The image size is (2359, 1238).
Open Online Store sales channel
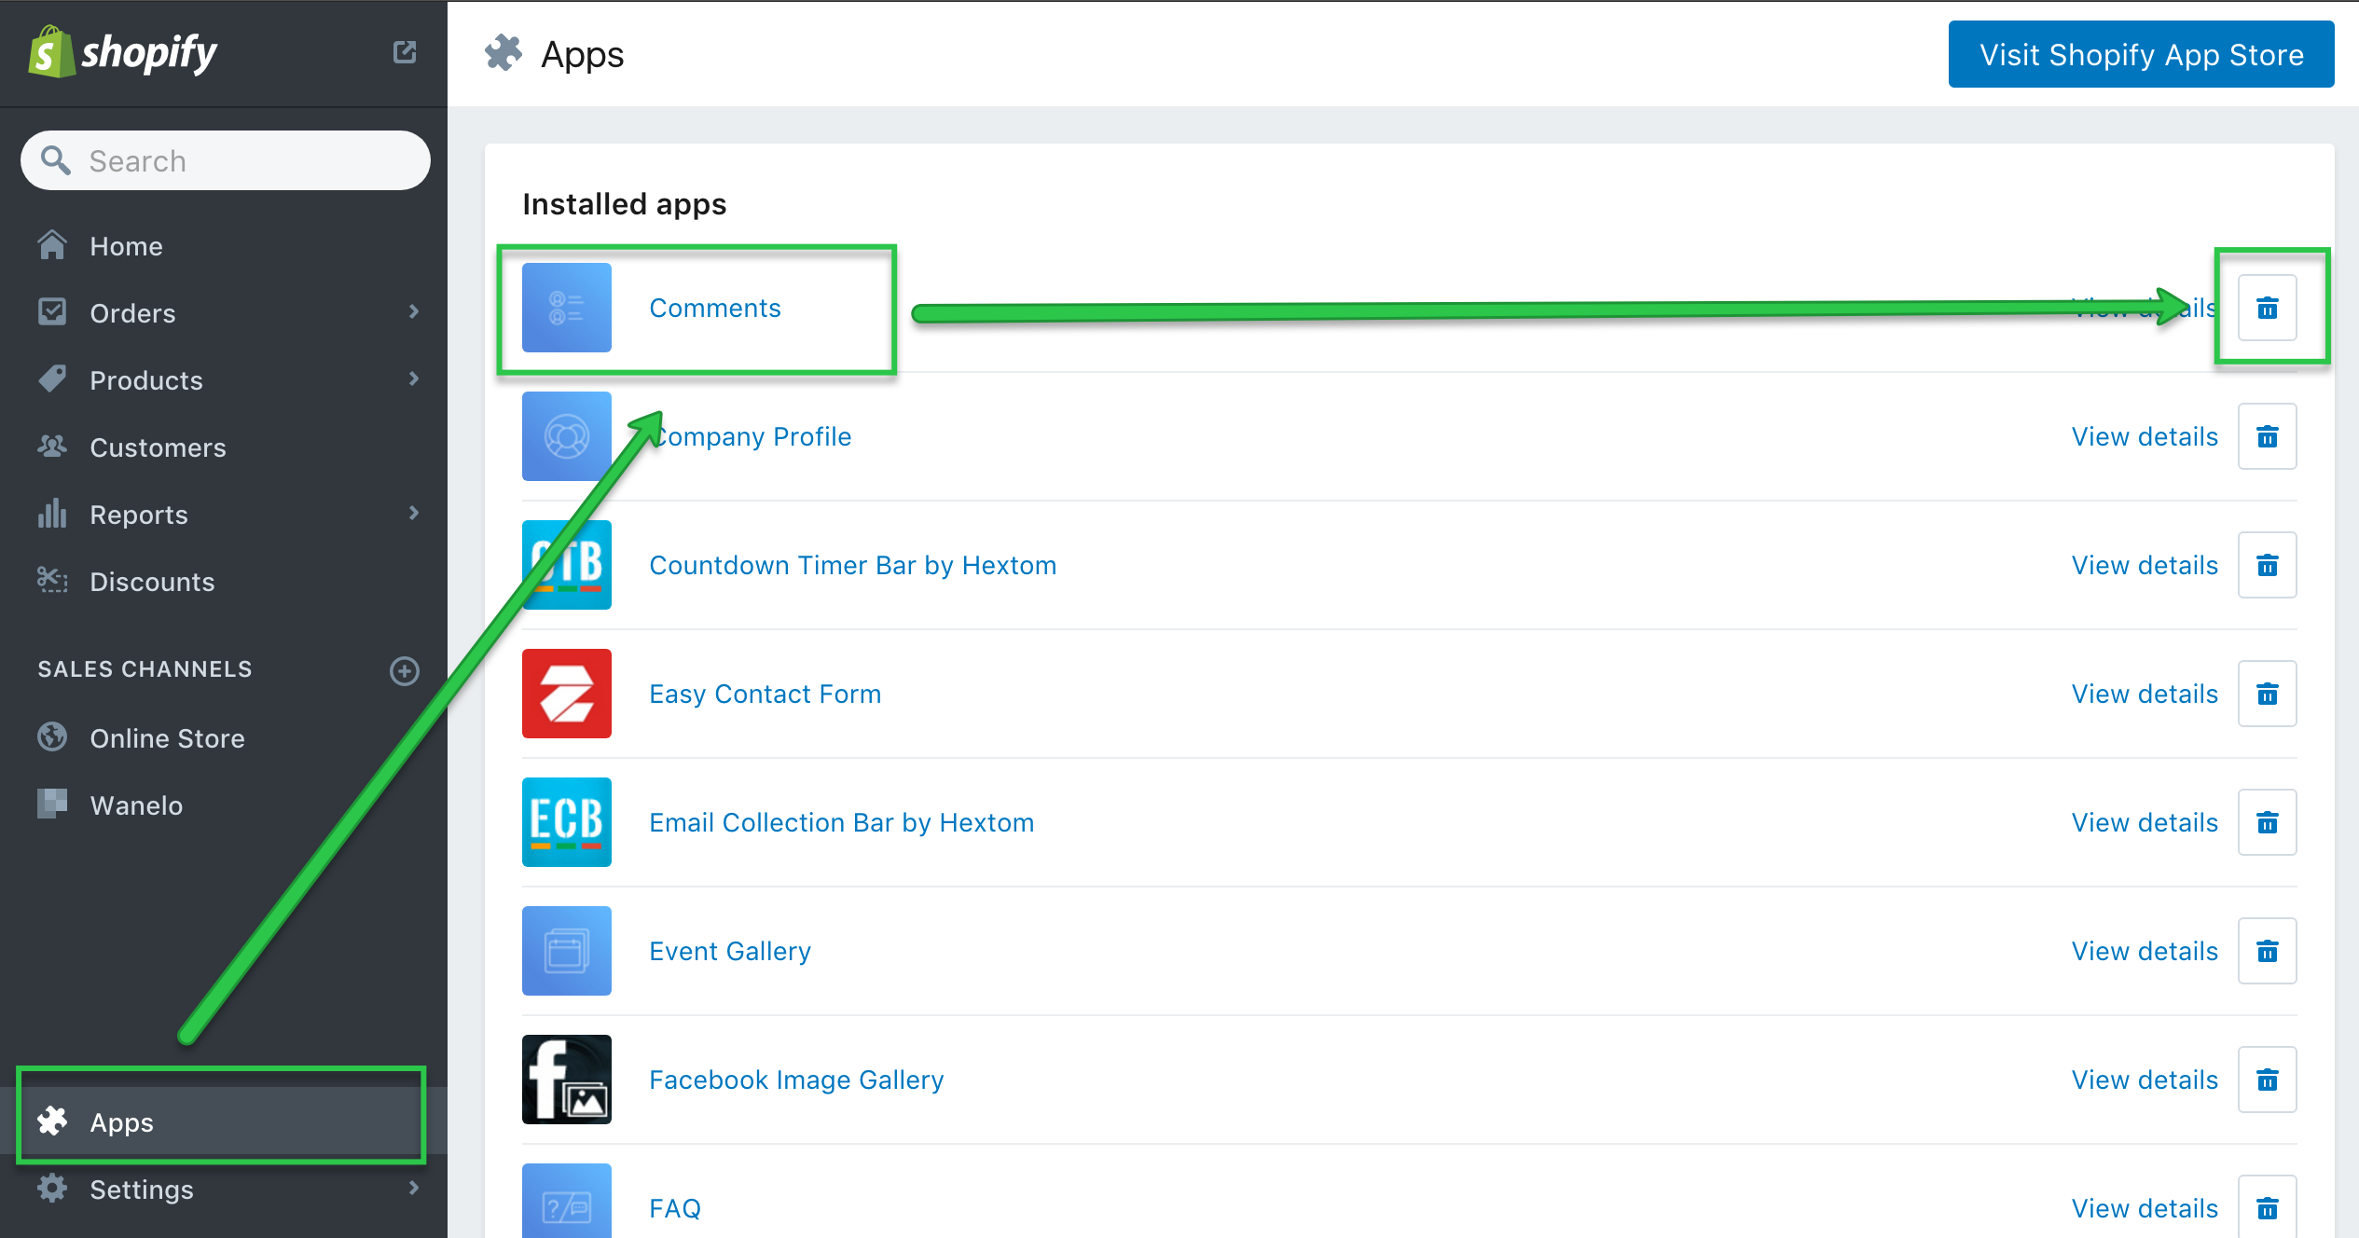pos(167,738)
